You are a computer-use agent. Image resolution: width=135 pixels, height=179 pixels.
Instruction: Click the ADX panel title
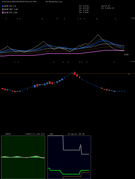[x=52, y=134]
